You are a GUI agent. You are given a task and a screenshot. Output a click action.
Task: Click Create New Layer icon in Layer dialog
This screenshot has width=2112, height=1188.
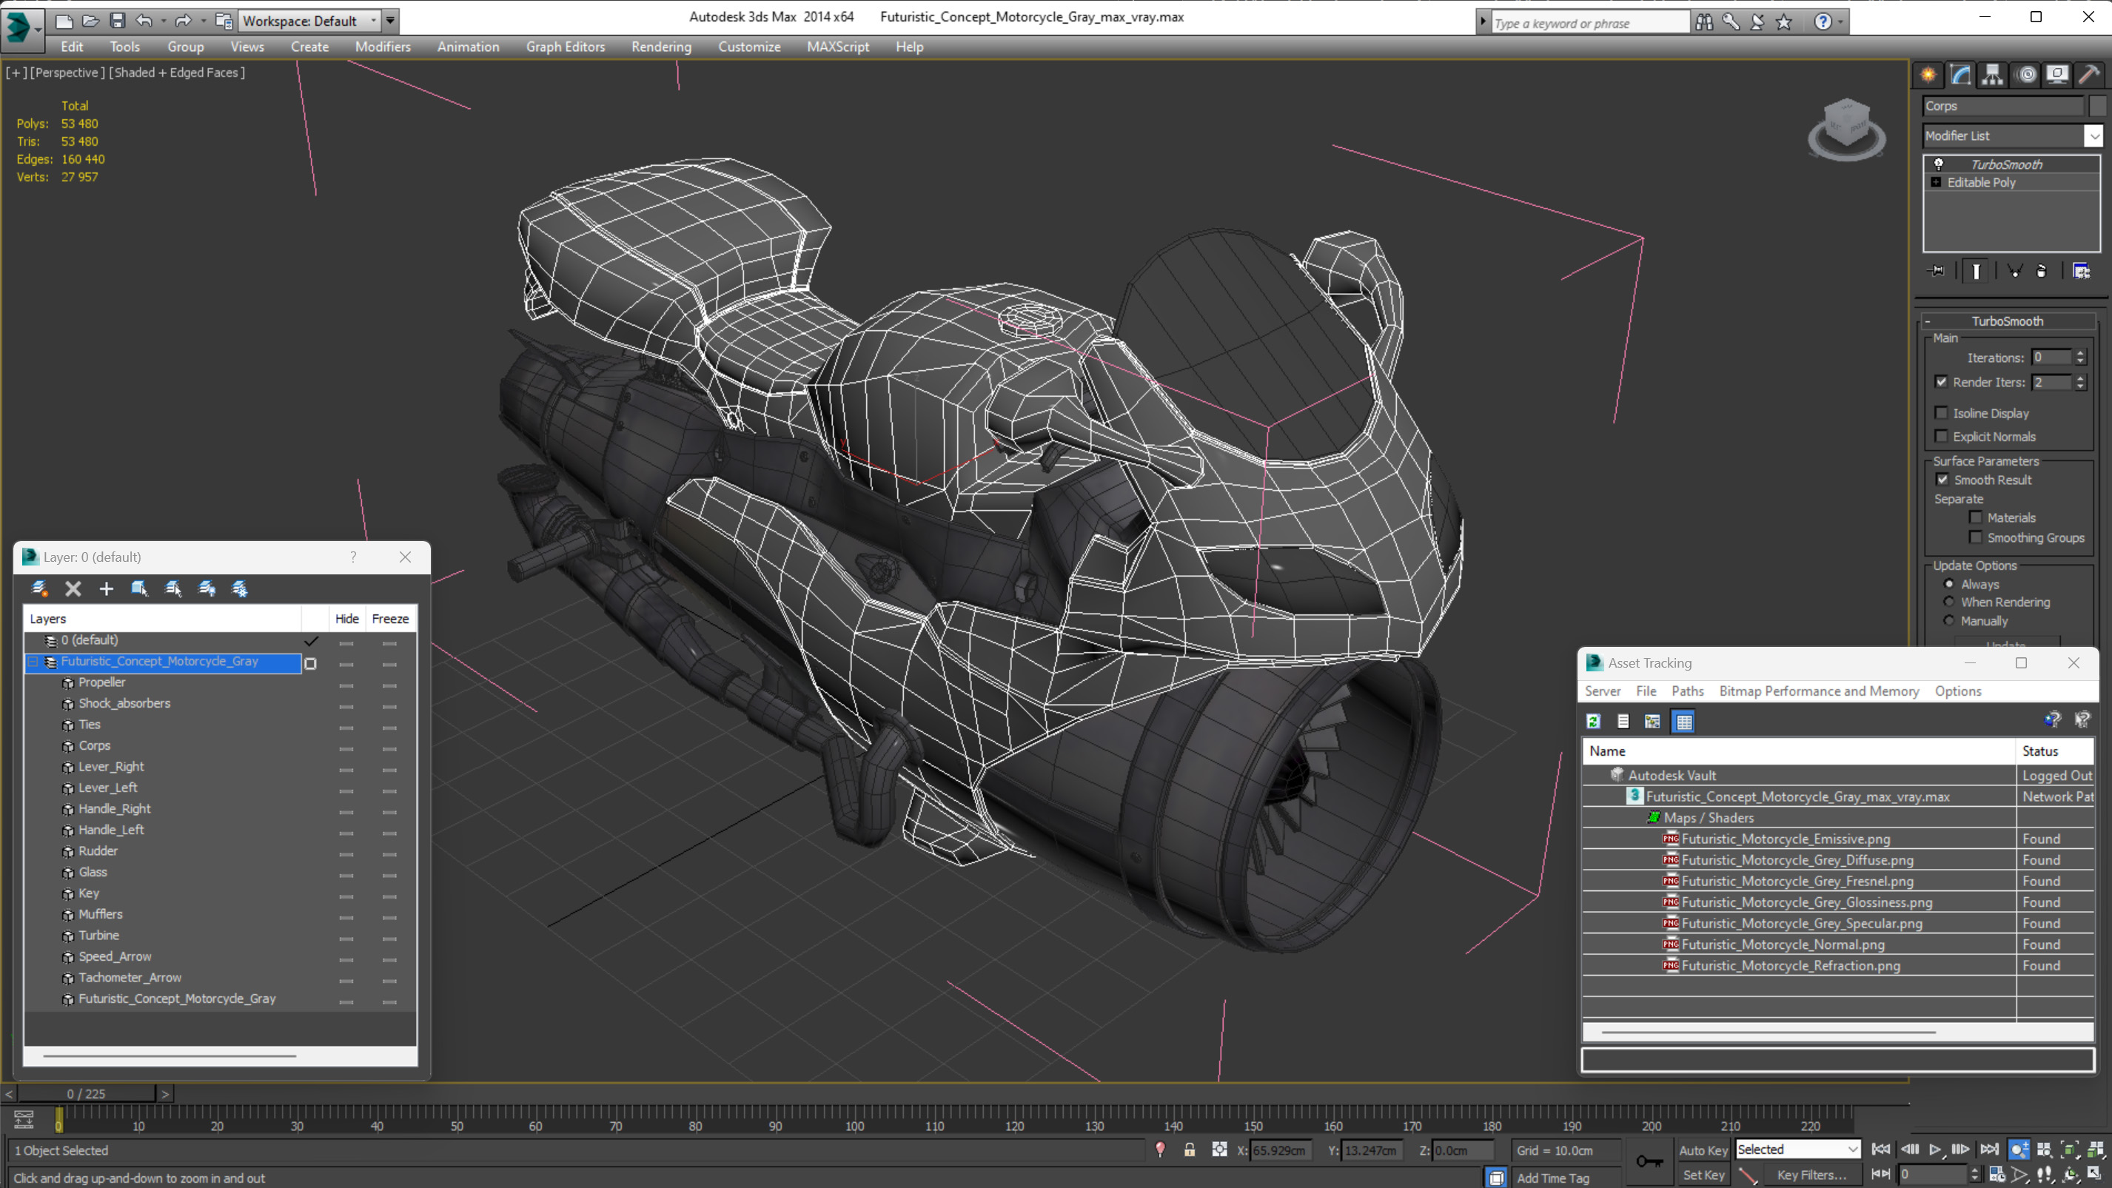(x=39, y=588)
